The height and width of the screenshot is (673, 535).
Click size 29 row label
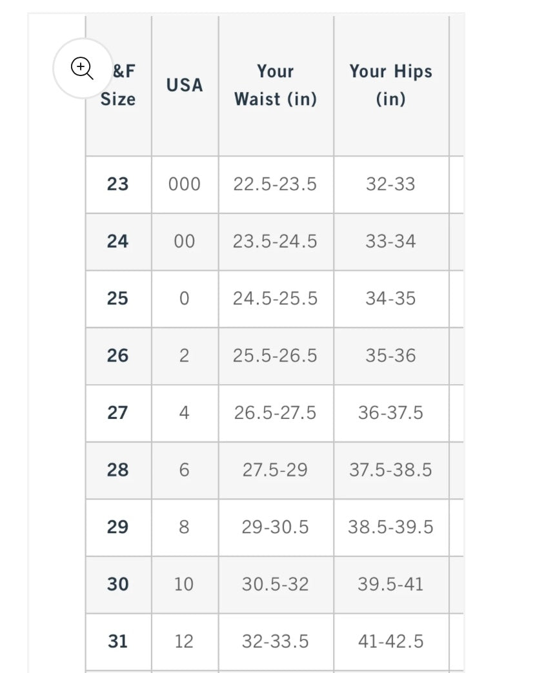[117, 527]
